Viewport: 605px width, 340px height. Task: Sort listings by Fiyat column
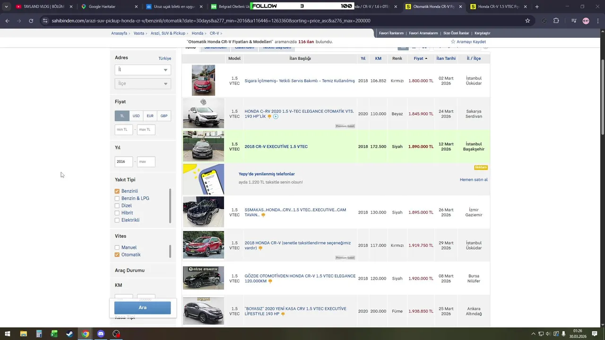pos(420,59)
